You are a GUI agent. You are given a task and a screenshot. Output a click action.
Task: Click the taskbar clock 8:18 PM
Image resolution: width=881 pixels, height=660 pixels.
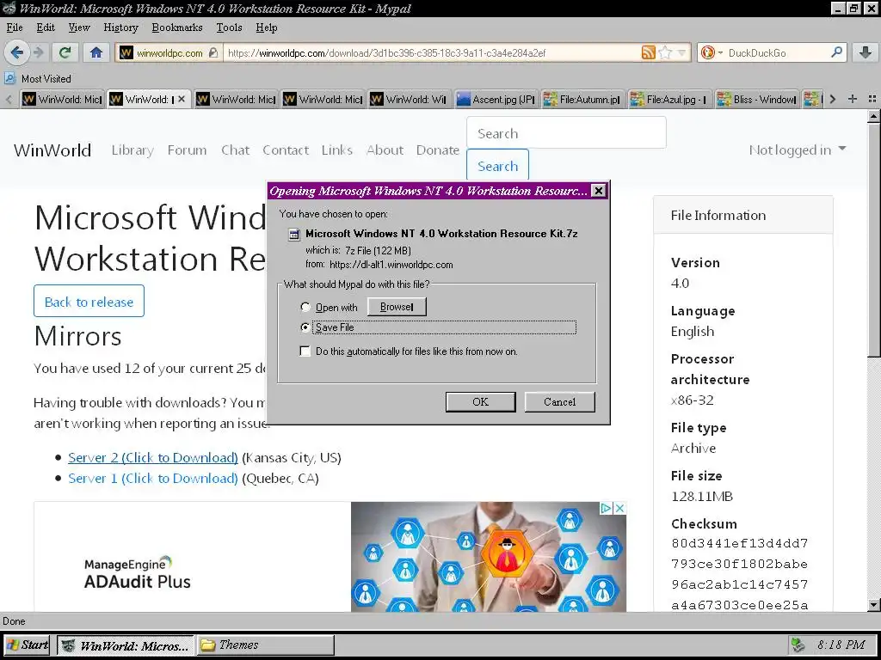pyautogui.click(x=841, y=645)
